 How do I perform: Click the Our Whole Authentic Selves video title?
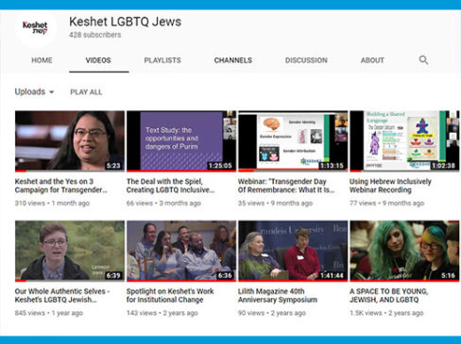(x=62, y=295)
